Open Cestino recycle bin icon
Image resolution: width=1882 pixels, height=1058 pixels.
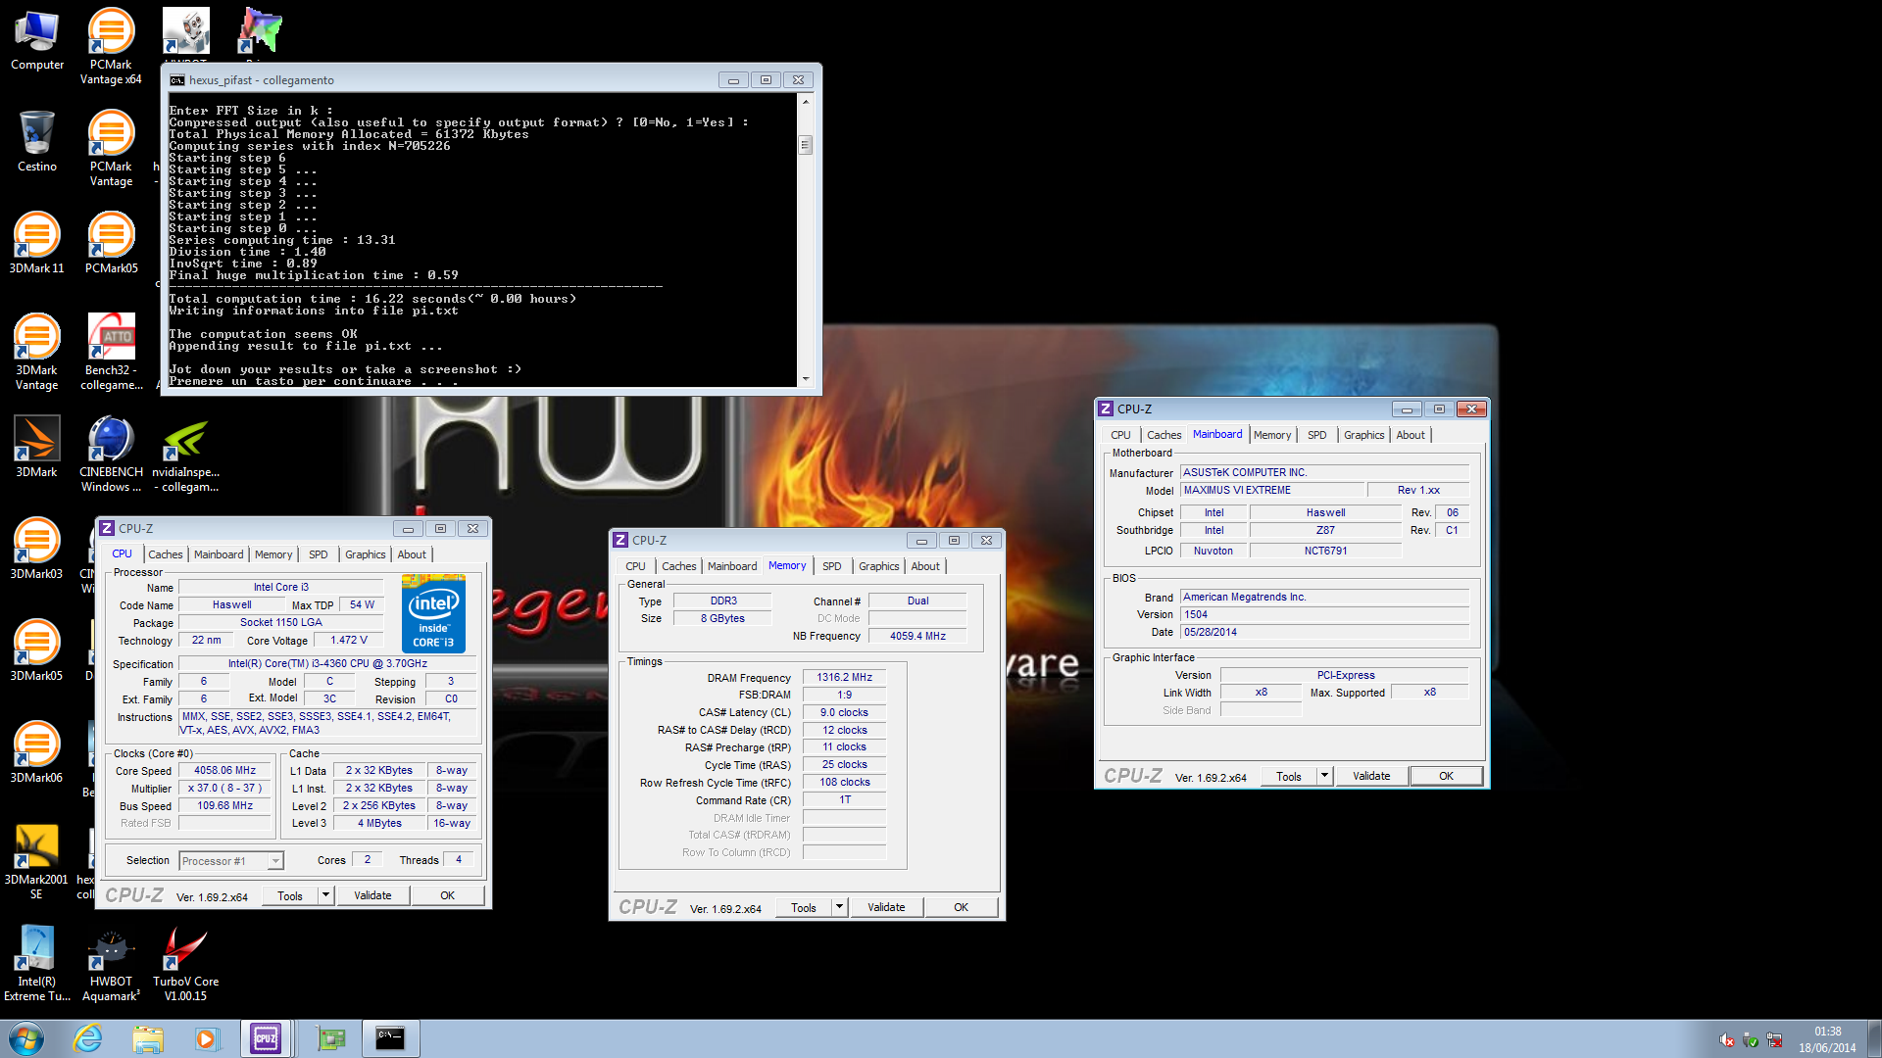[x=37, y=142]
